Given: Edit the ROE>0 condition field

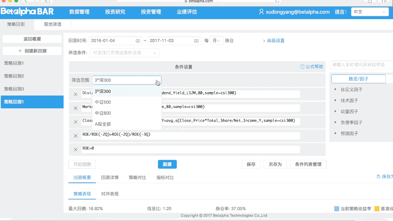Looking at the screenshot, I should coord(191,149).
